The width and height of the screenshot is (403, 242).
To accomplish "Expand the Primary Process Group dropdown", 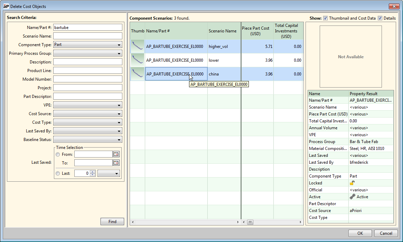I will [x=87, y=53].
